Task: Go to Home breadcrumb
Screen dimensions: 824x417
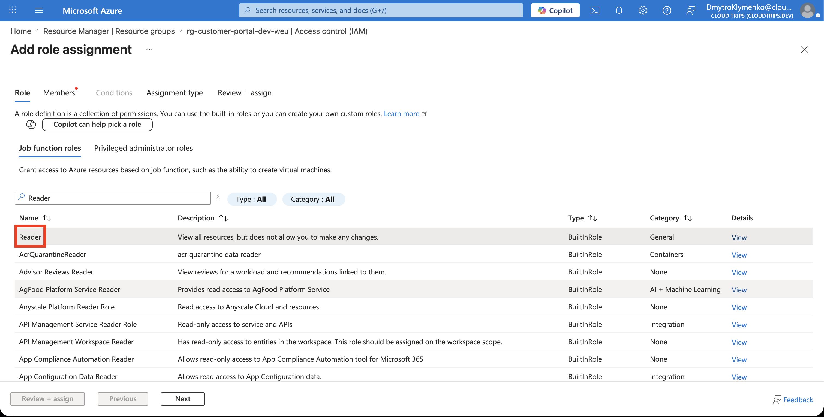Action: [21, 31]
